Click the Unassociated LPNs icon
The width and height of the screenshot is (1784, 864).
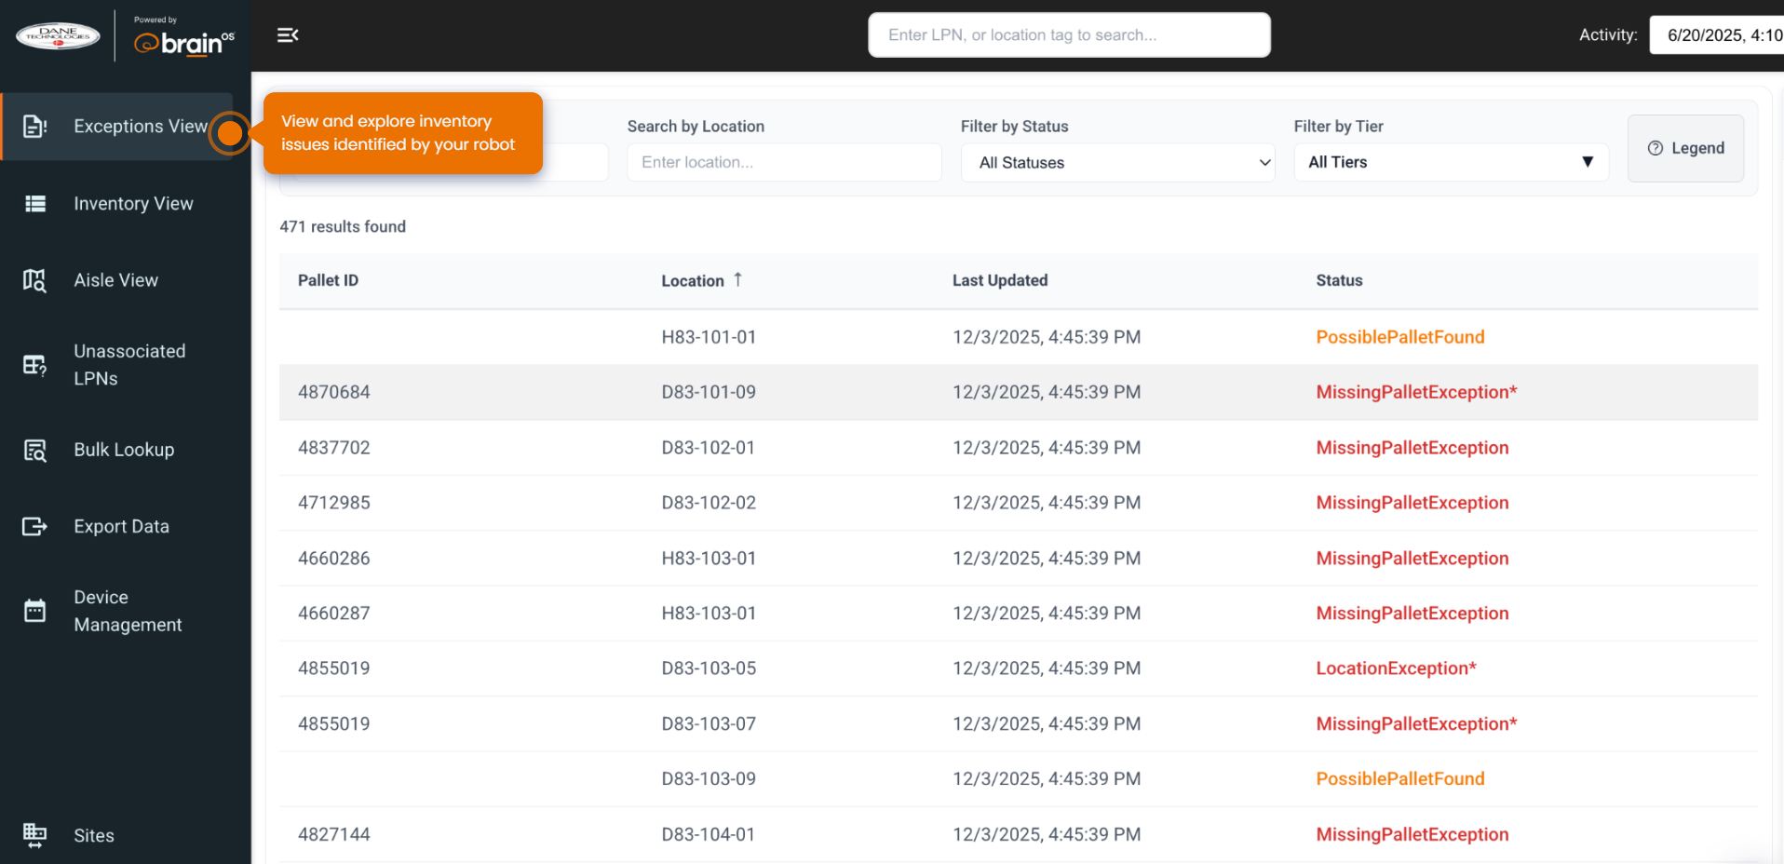[x=34, y=365]
